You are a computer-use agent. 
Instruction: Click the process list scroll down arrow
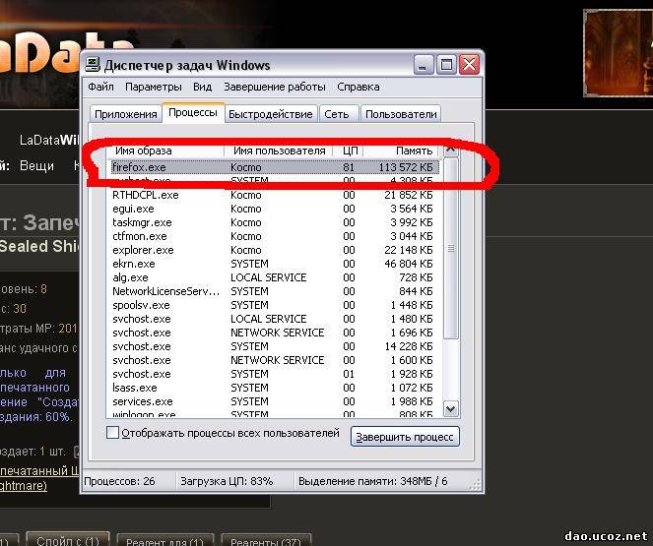tap(451, 408)
